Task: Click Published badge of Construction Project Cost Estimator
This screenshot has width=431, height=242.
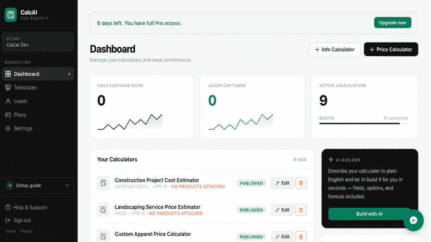Action: coord(251,183)
